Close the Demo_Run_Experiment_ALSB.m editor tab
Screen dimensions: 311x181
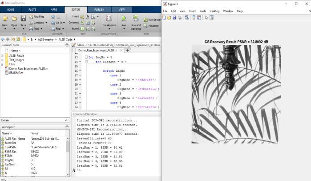point(121,51)
